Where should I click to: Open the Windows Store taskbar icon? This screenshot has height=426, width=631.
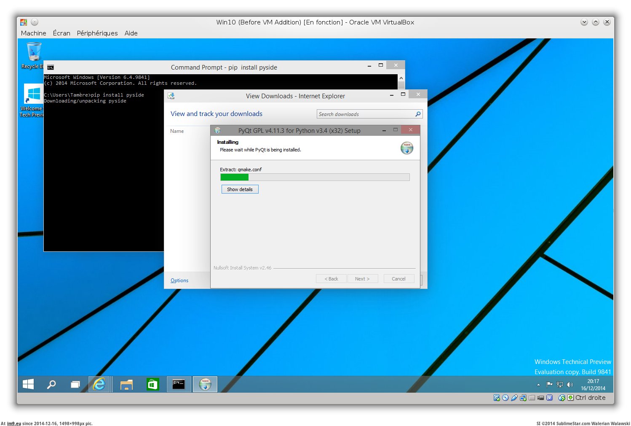pos(152,384)
